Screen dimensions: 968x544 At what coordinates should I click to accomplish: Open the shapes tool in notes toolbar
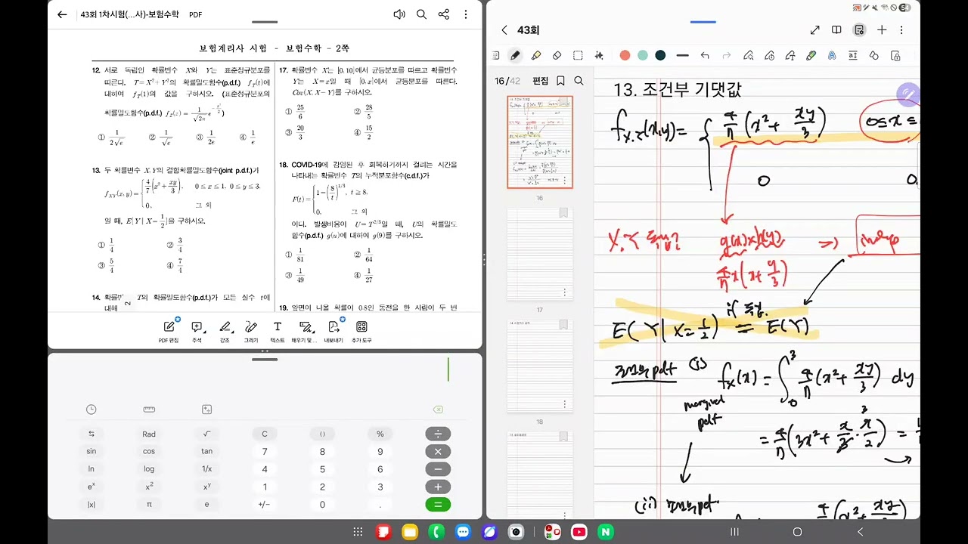pos(874,55)
